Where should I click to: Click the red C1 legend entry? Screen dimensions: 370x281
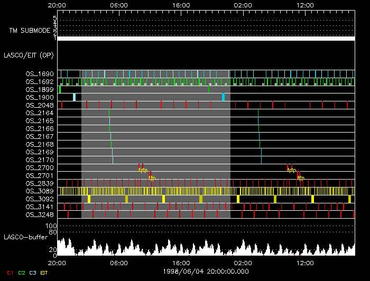click(10, 273)
